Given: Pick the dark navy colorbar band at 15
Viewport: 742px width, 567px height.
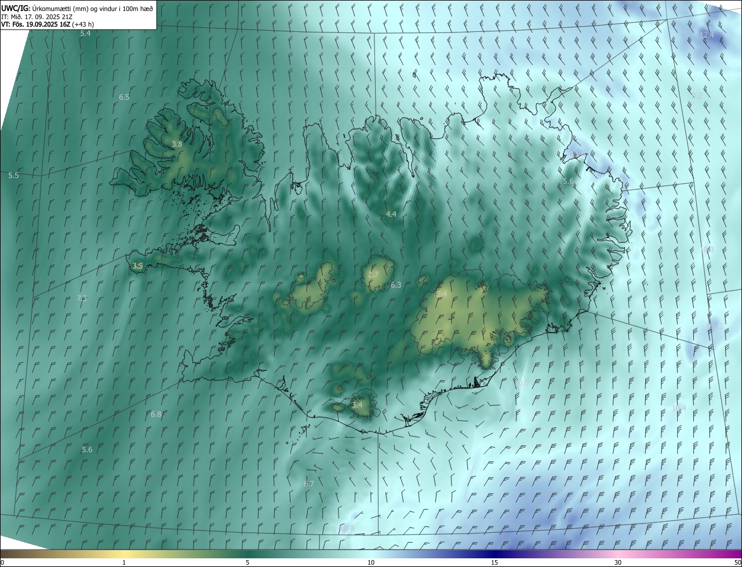Looking at the screenshot, I should 494,554.
